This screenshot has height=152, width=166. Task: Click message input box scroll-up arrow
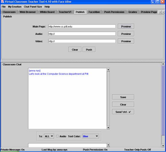(108, 145)
